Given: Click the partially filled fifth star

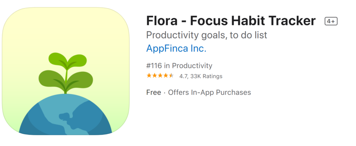Looking at the screenshot, I should tap(171, 76).
